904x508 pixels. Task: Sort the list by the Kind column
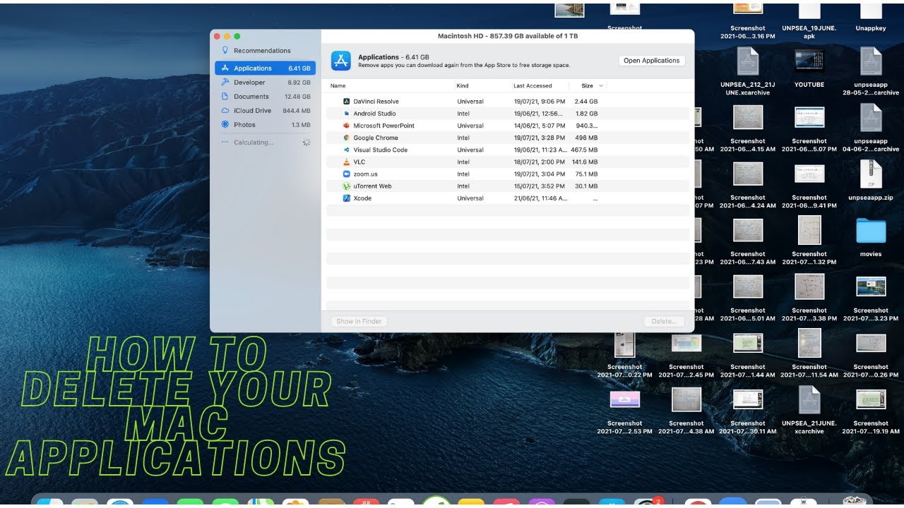tap(463, 86)
